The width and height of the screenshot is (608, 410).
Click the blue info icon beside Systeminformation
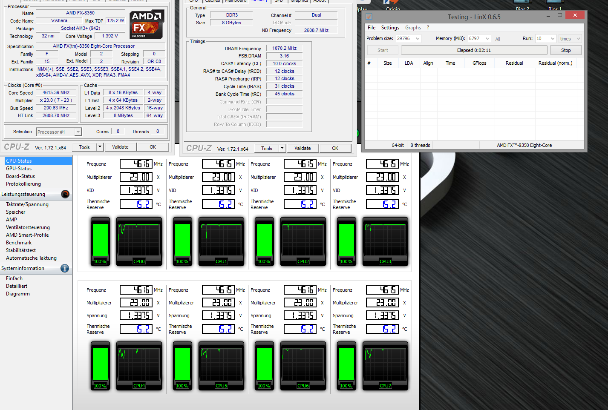(x=65, y=268)
